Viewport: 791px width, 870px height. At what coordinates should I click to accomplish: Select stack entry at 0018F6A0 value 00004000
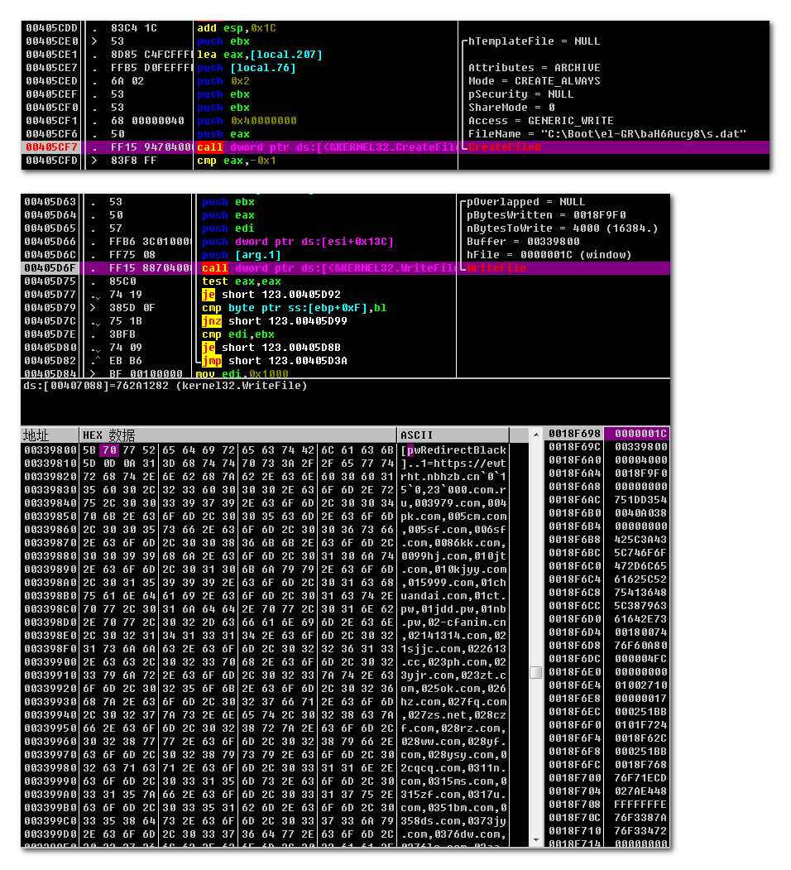(x=607, y=460)
